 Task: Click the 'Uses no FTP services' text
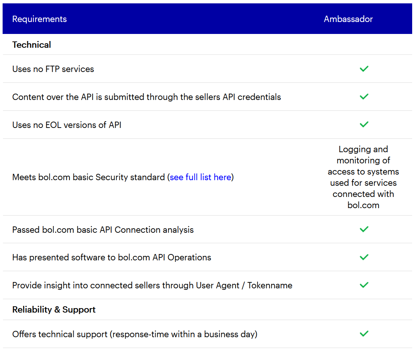point(53,69)
